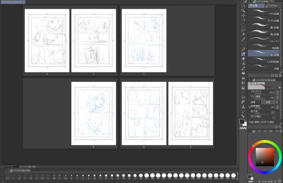Toggle the tool property lock icon
Viewport: 283px width, 183px height.
(279, 87)
